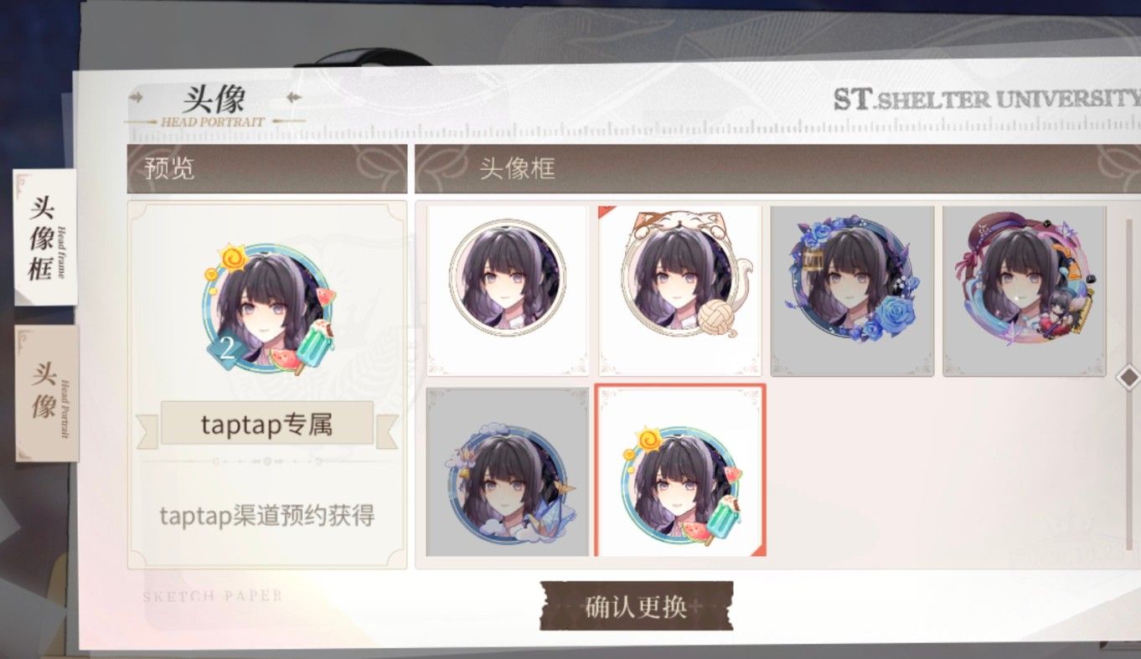1141x659 pixels.
Task: Click the 预览 preview header
Action: tap(169, 169)
